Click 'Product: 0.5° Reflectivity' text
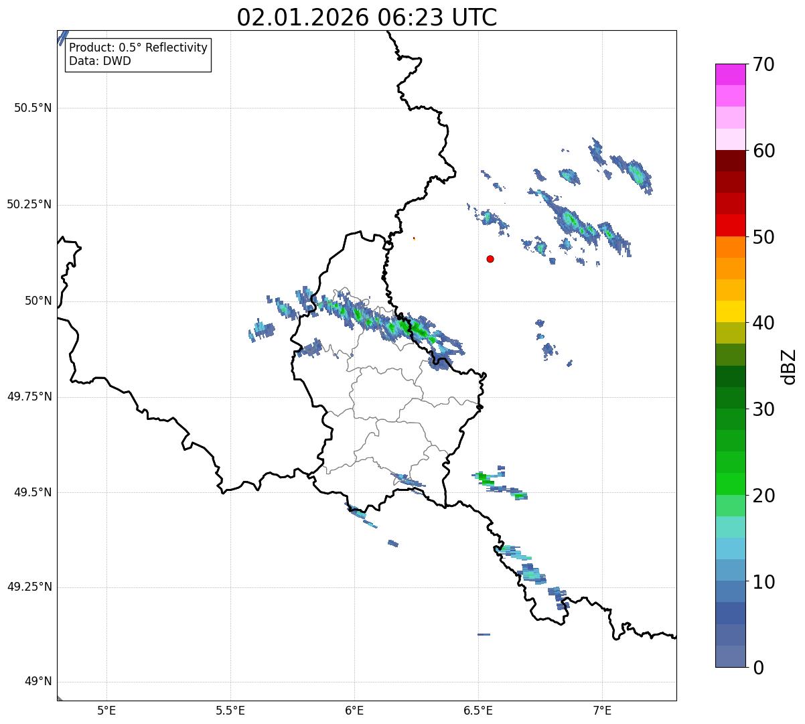This screenshot has width=805, height=724. click(138, 48)
